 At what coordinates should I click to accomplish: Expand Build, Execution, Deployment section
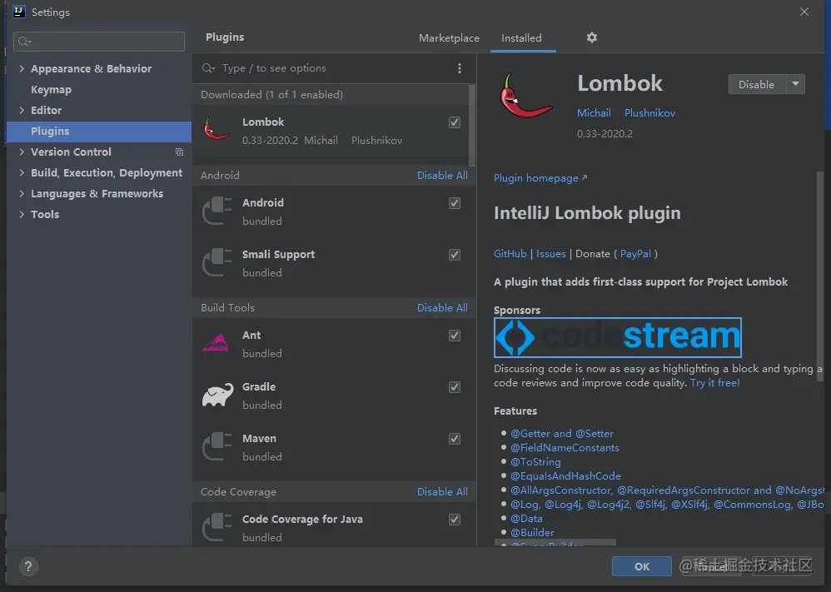click(x=22, y=173)
